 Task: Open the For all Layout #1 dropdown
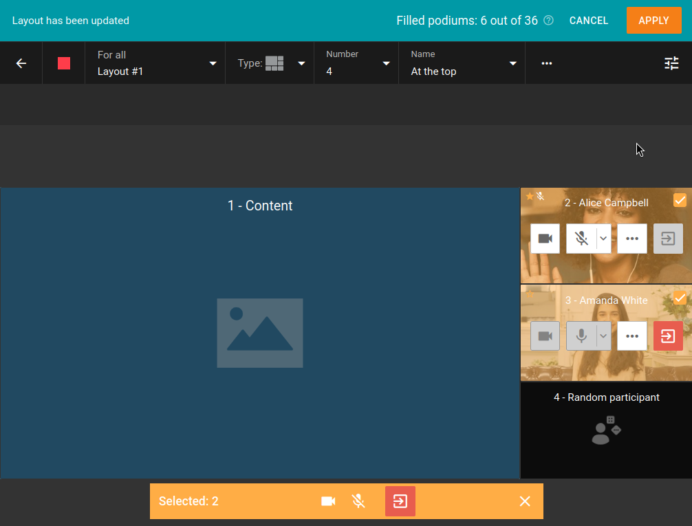coord(155,63)
